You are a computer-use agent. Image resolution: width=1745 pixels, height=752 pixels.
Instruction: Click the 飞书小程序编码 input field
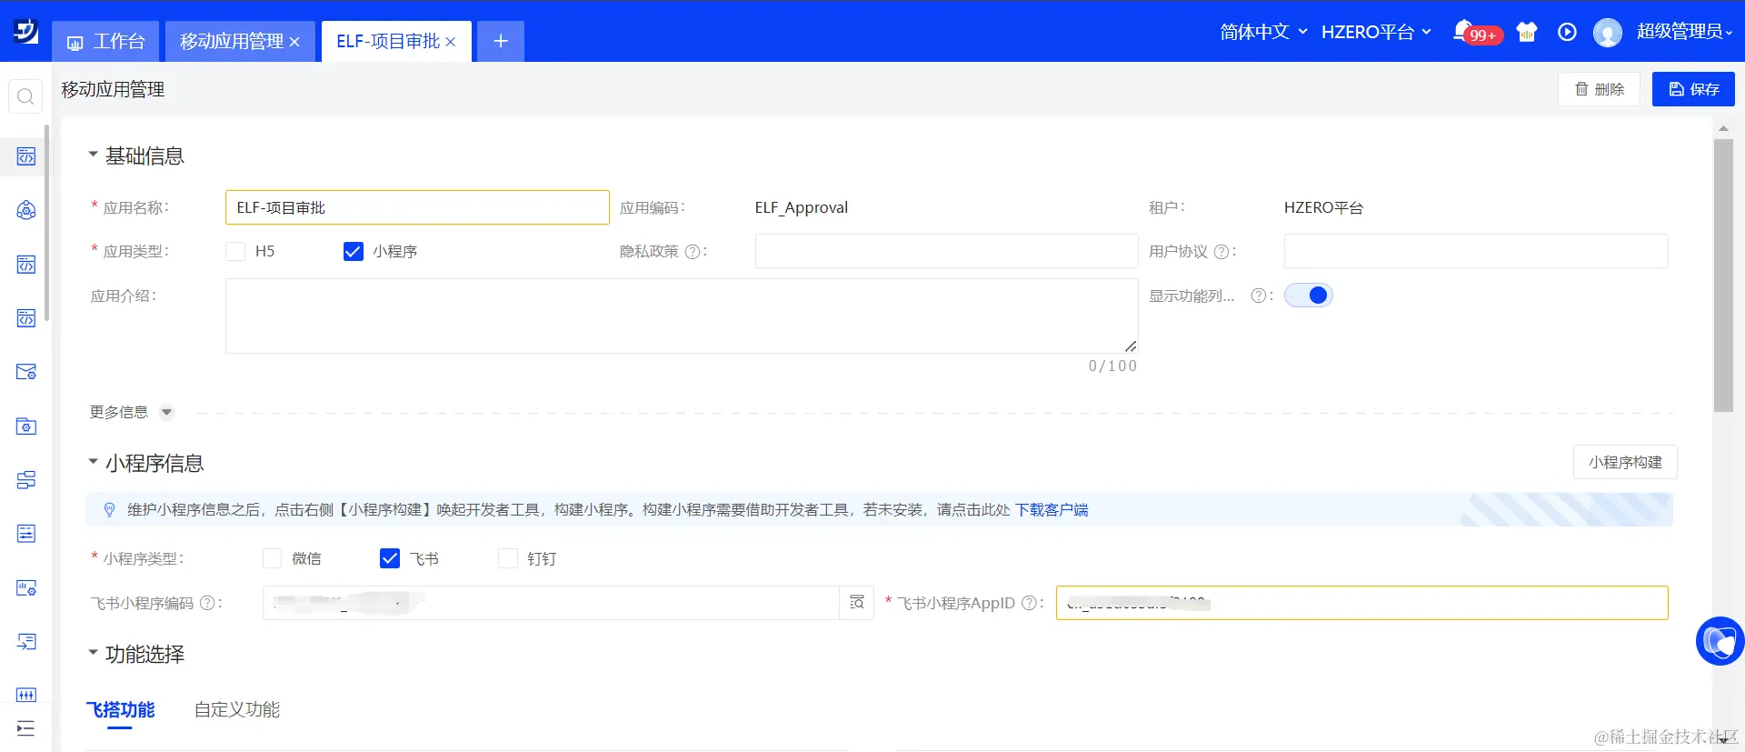tap(551, 603)
